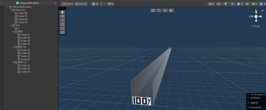Click the draw mode shading sphere icon
Image resolution: width=266 pixels, height=110 pixels.
click(210, 4)
